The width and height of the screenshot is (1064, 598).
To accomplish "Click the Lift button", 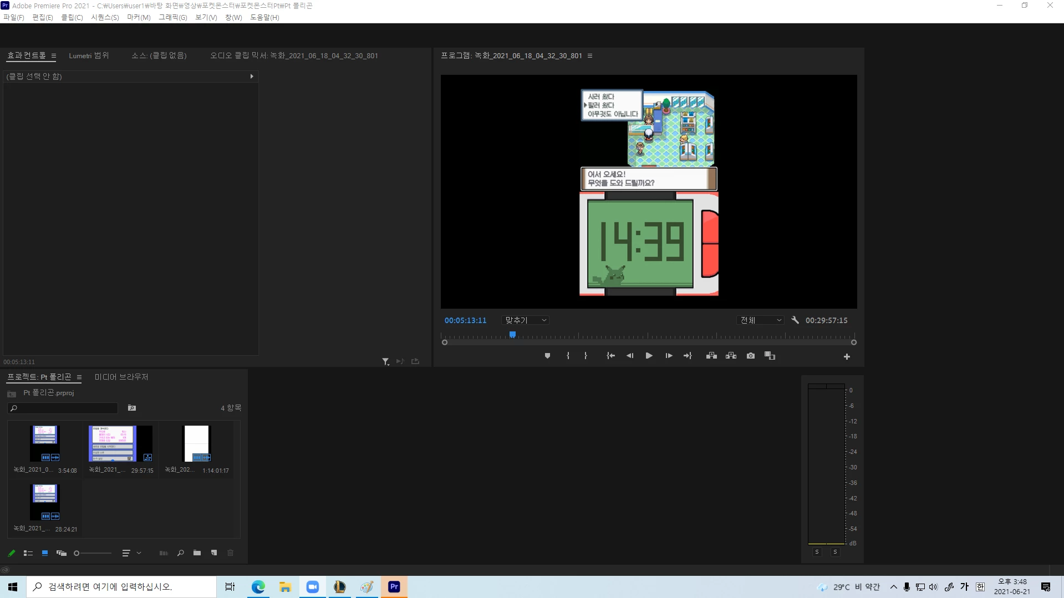I will click(711, 356).
